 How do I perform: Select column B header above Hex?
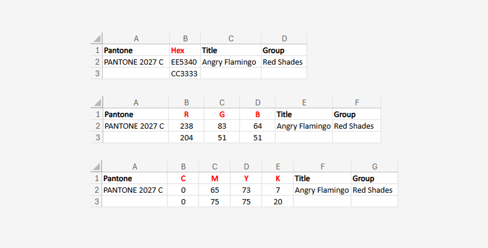pyautogui.click(x=185, y=38)
